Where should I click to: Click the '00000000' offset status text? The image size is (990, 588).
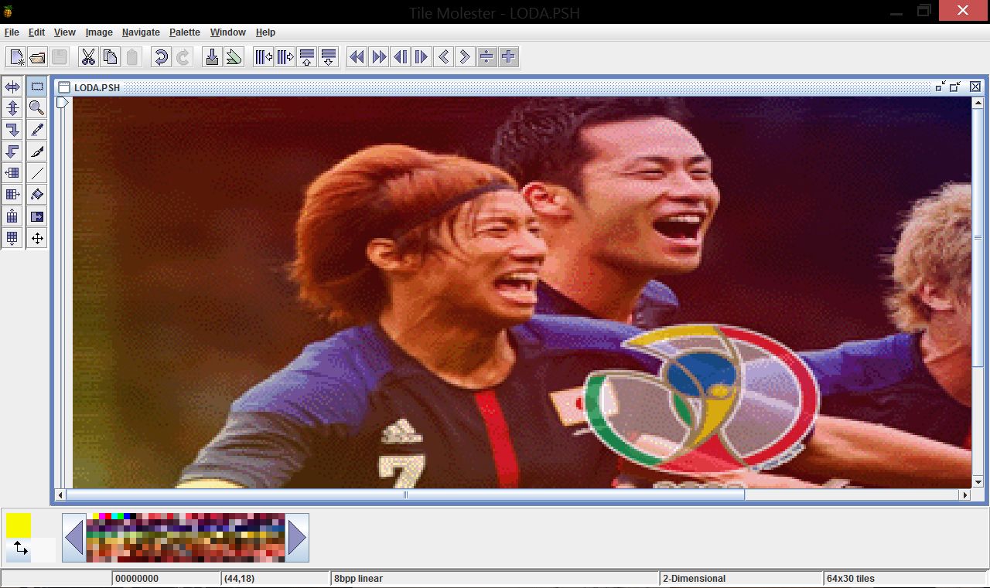point(137,579)
